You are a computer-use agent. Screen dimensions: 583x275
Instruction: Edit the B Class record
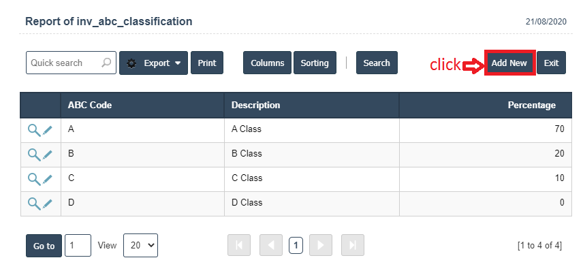(x=48, y=155)
